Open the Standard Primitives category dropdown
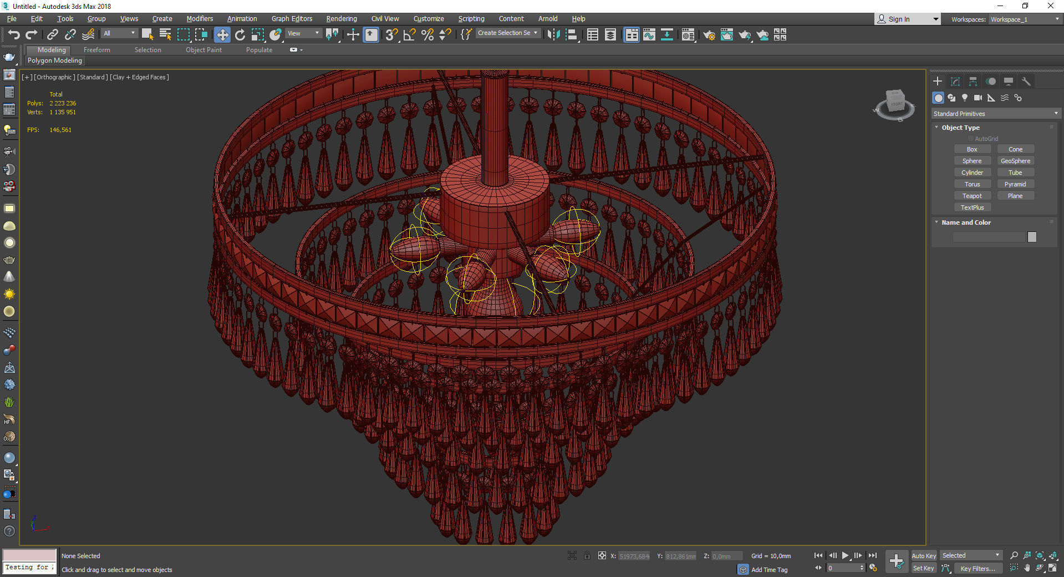 996,114
